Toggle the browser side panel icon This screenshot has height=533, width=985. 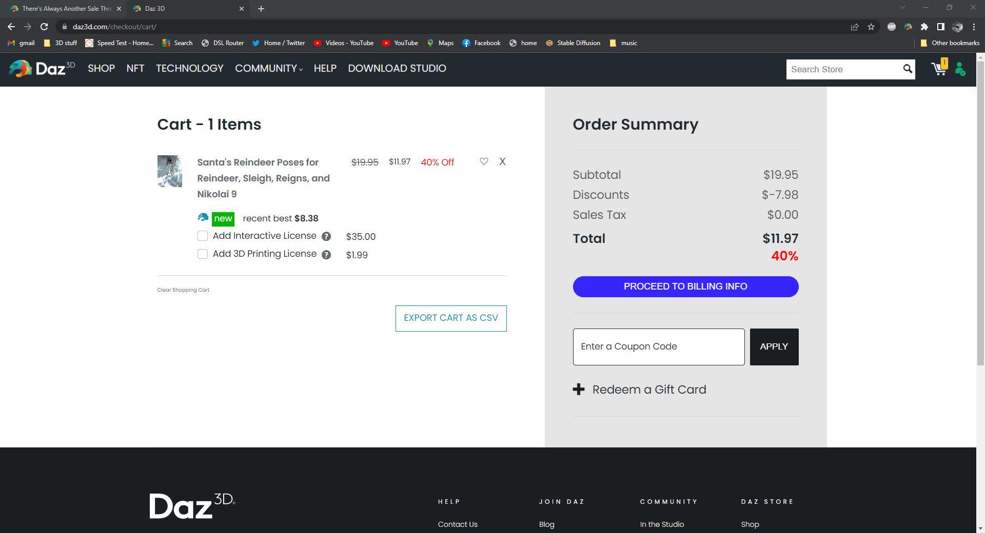(941, 27)
